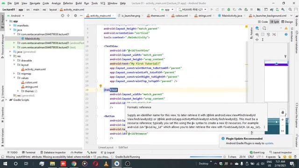Screen dimensions: 299x168
Task: Collapse all using the project panel icon
Action: (68, 15)
